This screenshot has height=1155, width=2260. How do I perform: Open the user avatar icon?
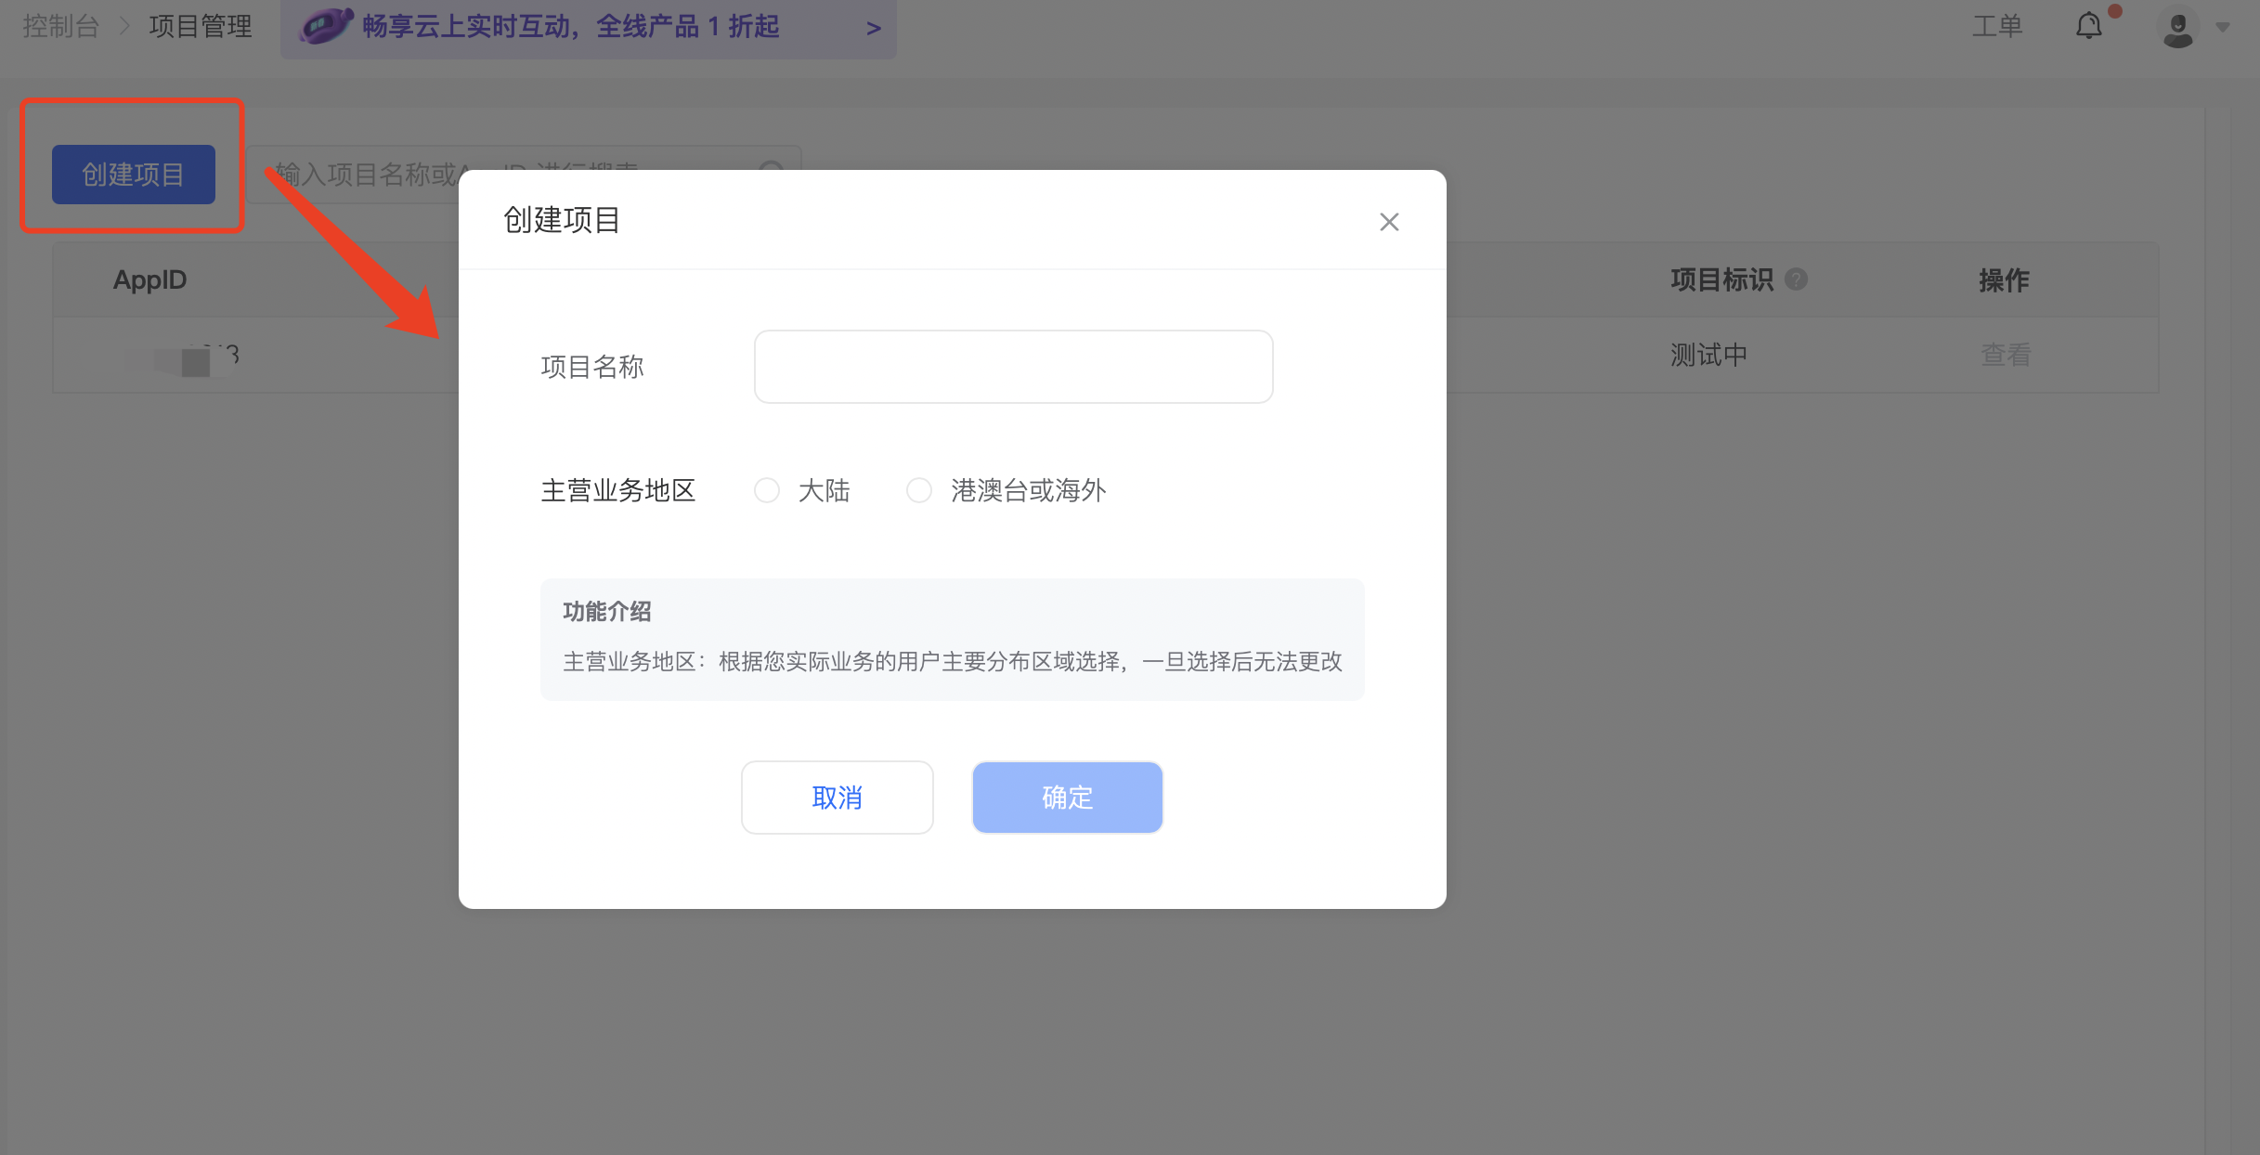(x=2177, y=28)
